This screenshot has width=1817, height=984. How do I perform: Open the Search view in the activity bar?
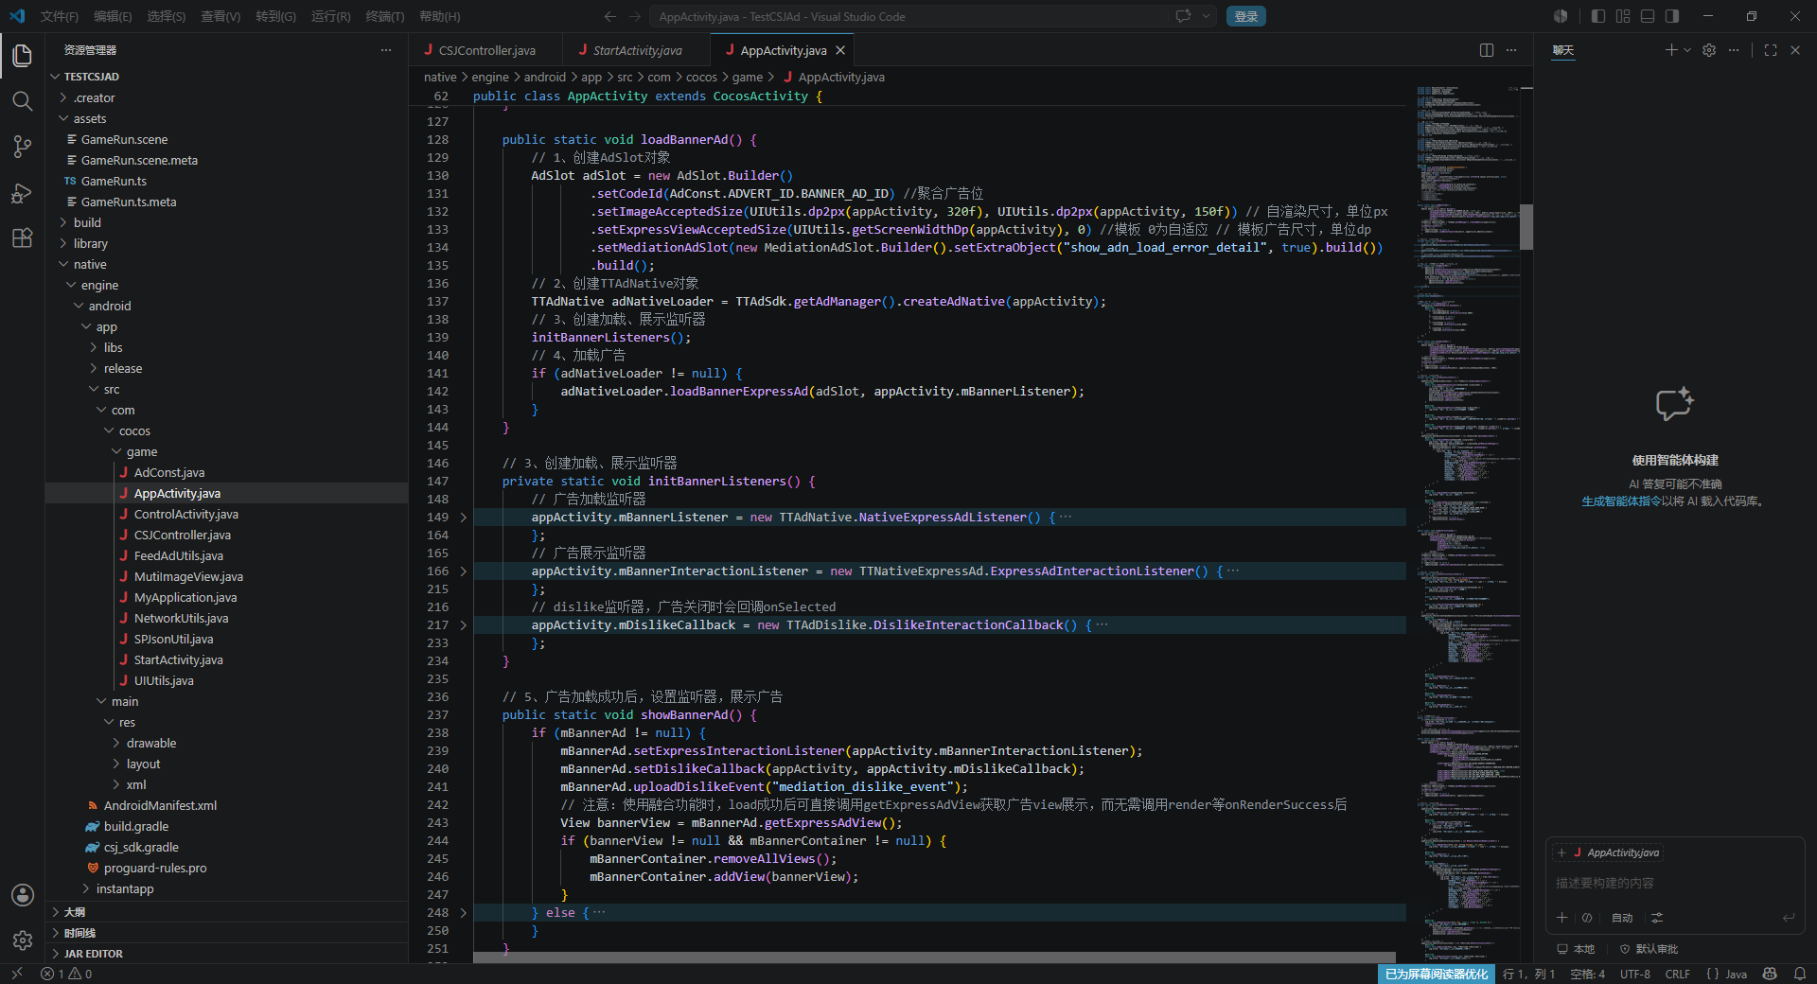click(x=23, y=101)
